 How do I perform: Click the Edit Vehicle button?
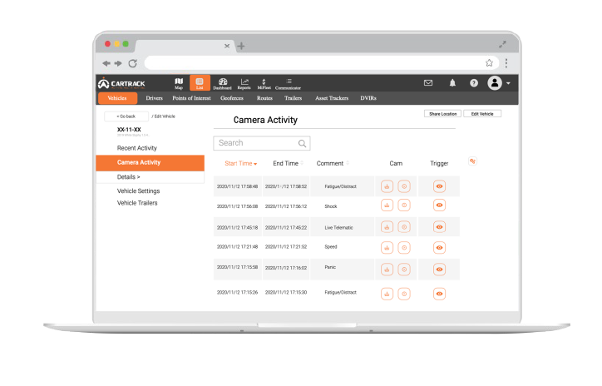tap(482, 114)
